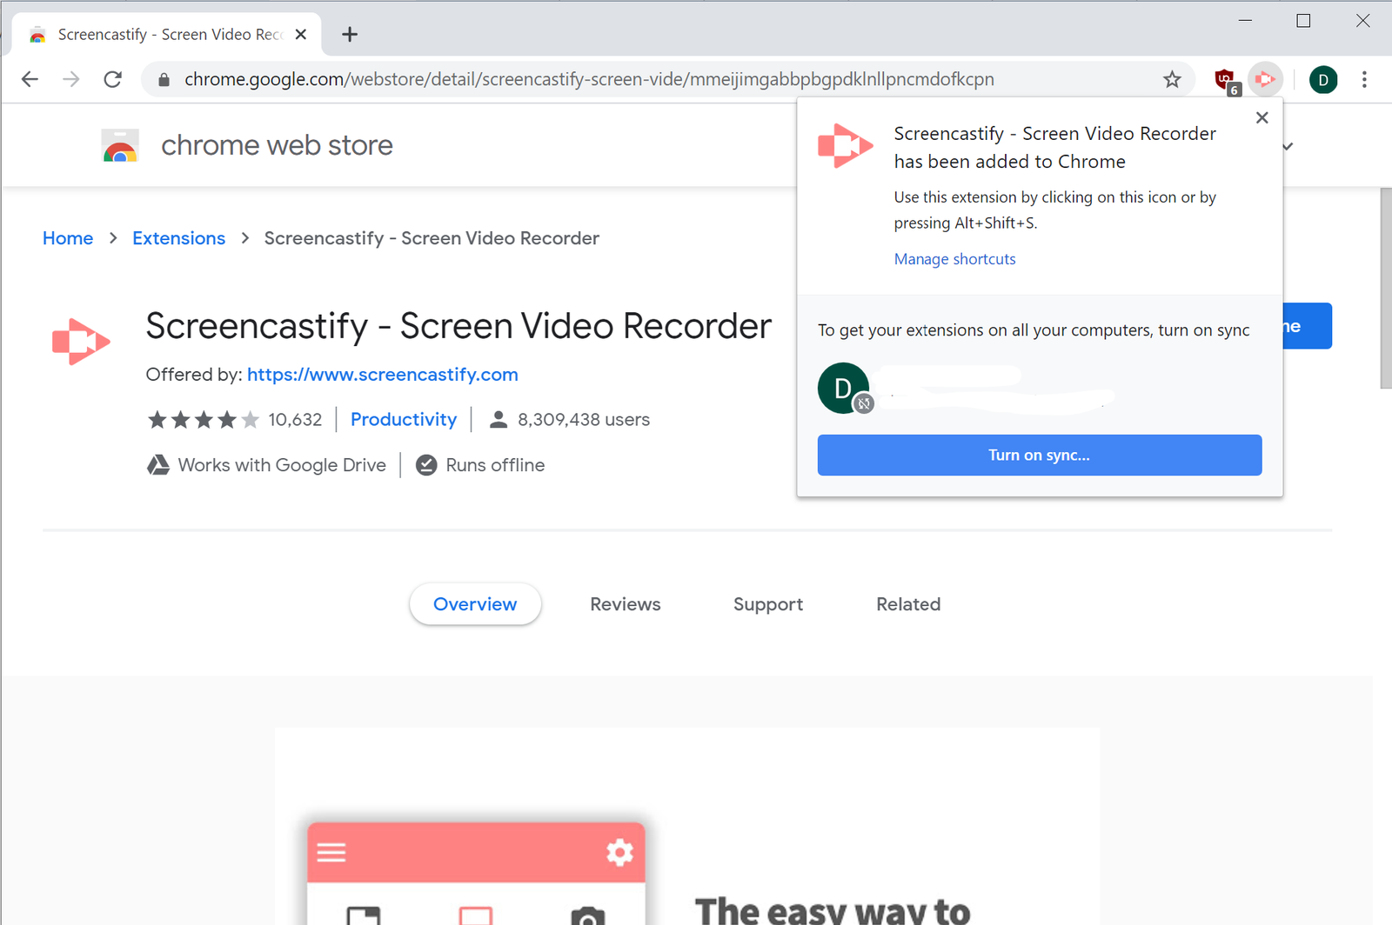
Task: Switch to the Support tab
Action: click(767, 604)
